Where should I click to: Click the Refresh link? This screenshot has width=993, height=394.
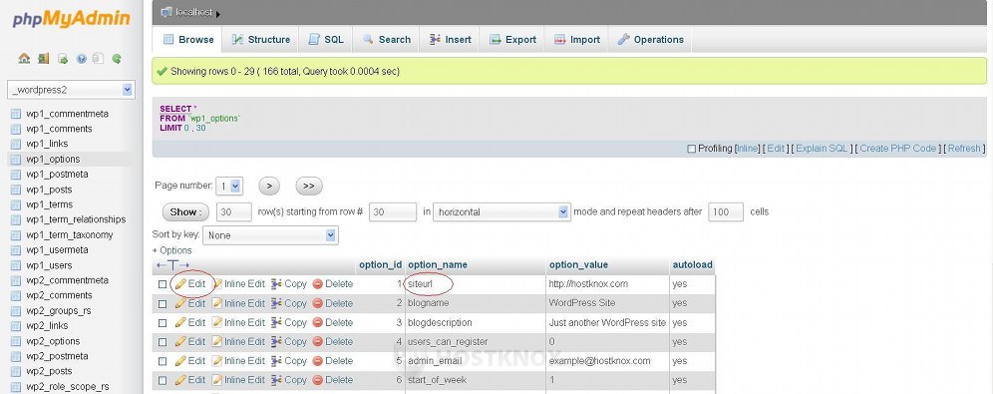[964, 149]
